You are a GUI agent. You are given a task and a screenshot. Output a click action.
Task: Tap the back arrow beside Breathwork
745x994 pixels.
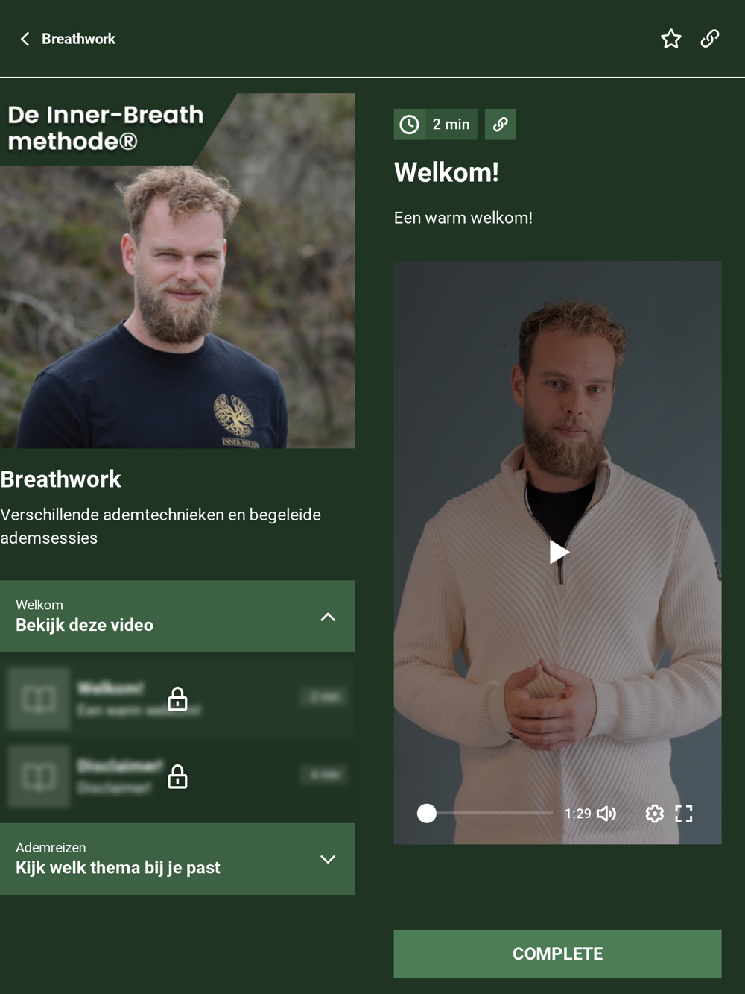click(25, 39)
